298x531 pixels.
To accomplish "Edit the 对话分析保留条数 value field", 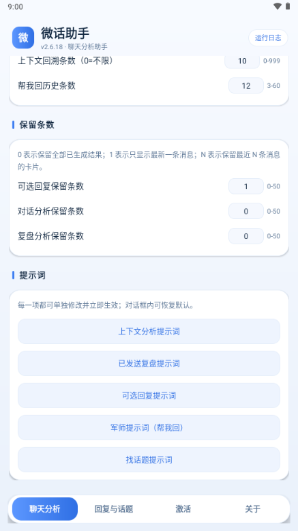I will click(x=246, y=212).
